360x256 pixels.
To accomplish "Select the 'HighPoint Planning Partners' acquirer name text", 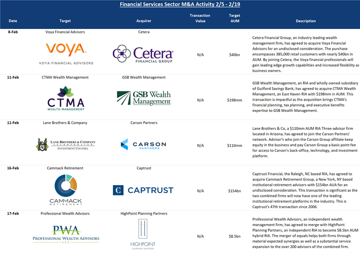I will pyautogui.click(x=144, y=214).
